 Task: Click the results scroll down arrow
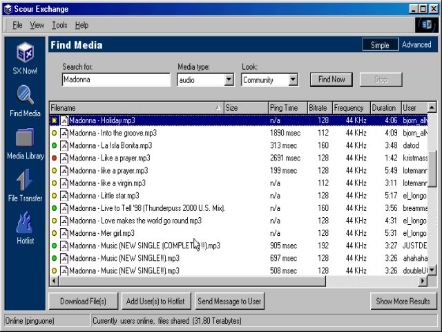[x=432, y=269]
